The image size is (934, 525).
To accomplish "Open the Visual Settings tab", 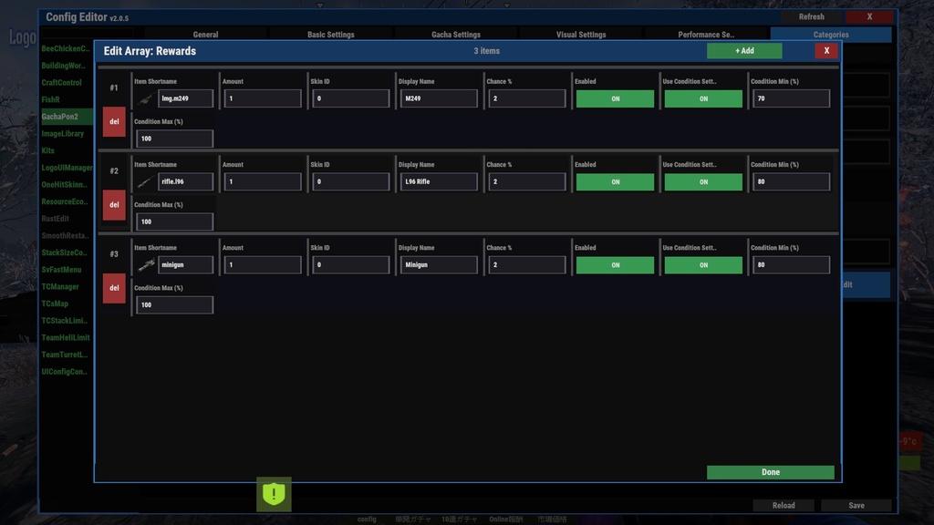I will pyautogui.click(x=581, y=34).
